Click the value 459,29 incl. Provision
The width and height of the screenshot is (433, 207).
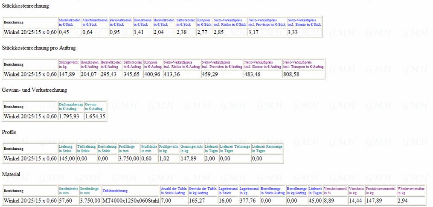pos(209,74)
